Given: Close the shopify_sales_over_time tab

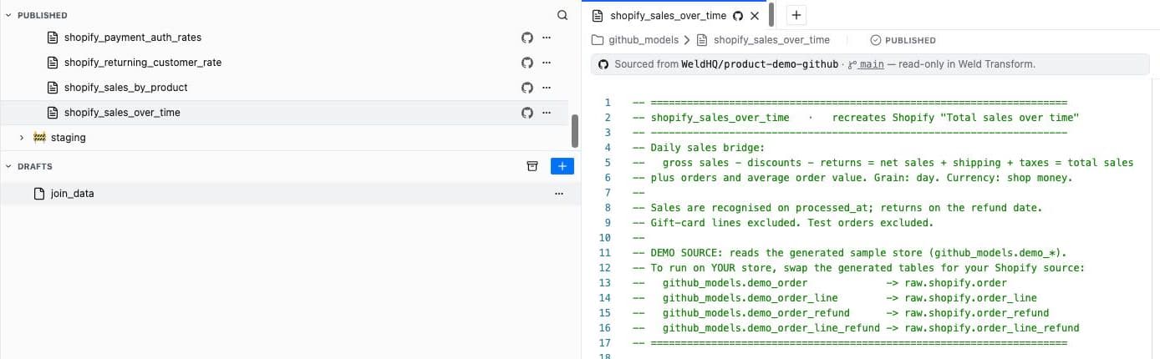Looking at the screenshot, I should [755, 16].
